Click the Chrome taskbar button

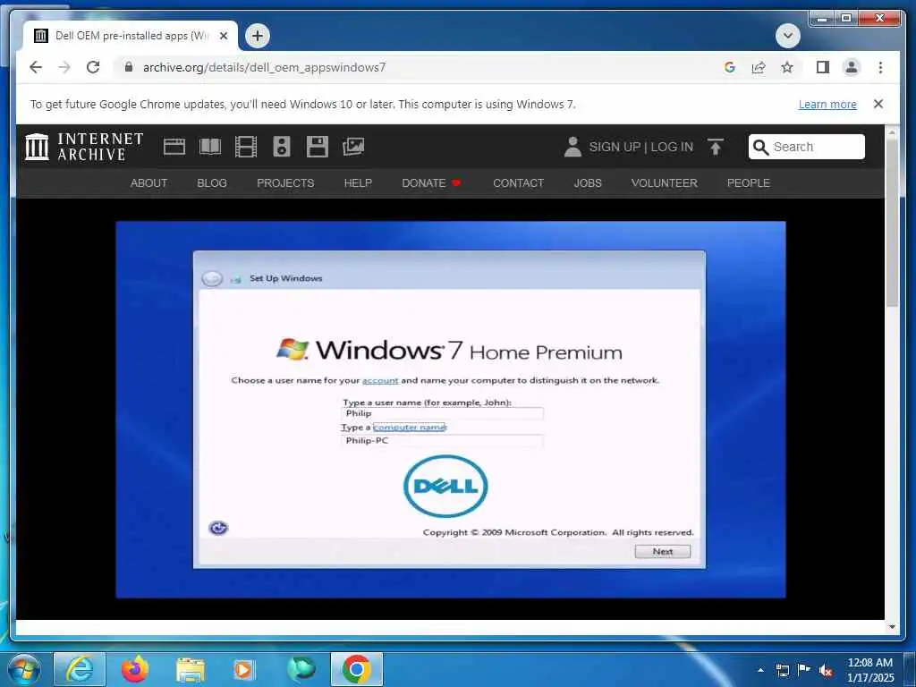click(357, 669)
